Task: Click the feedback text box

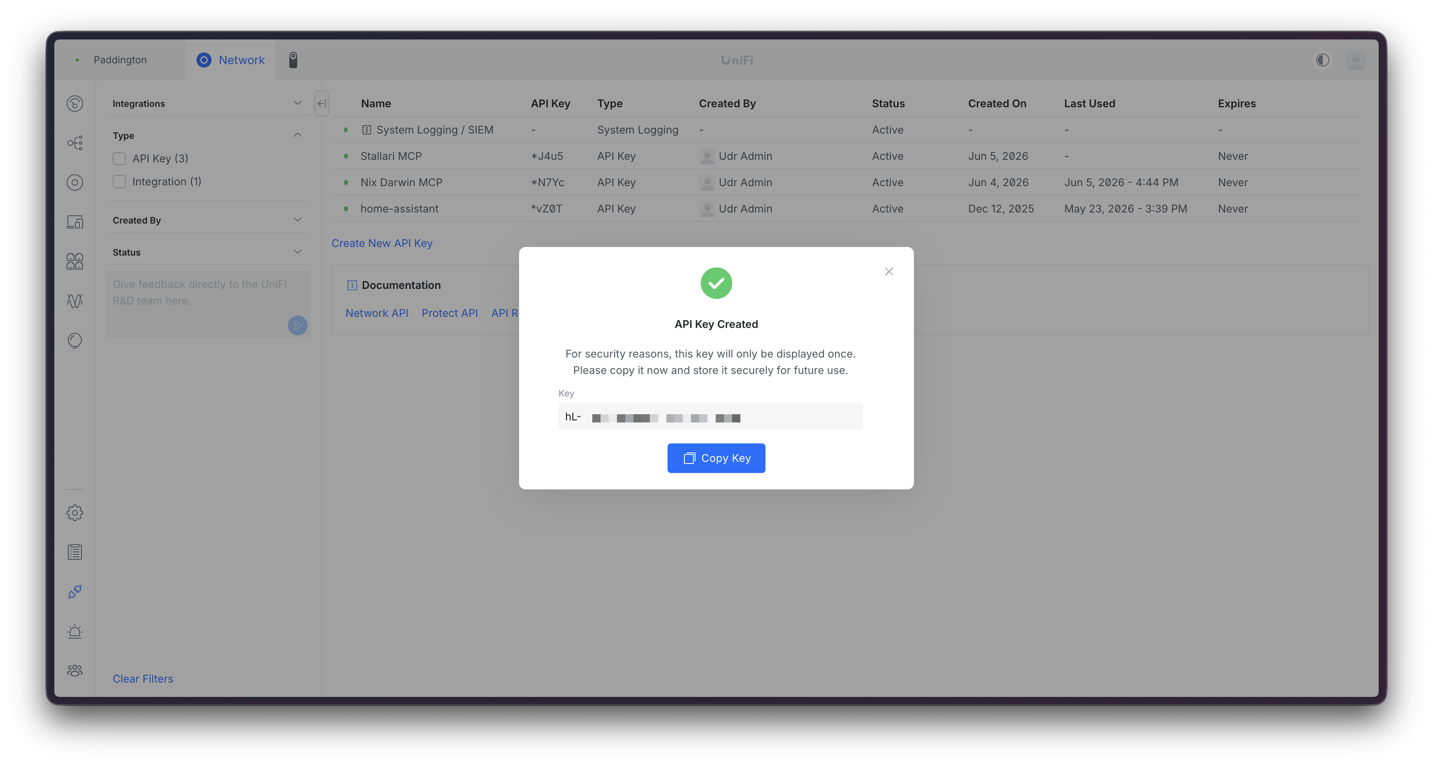Action: pos(208,305)
